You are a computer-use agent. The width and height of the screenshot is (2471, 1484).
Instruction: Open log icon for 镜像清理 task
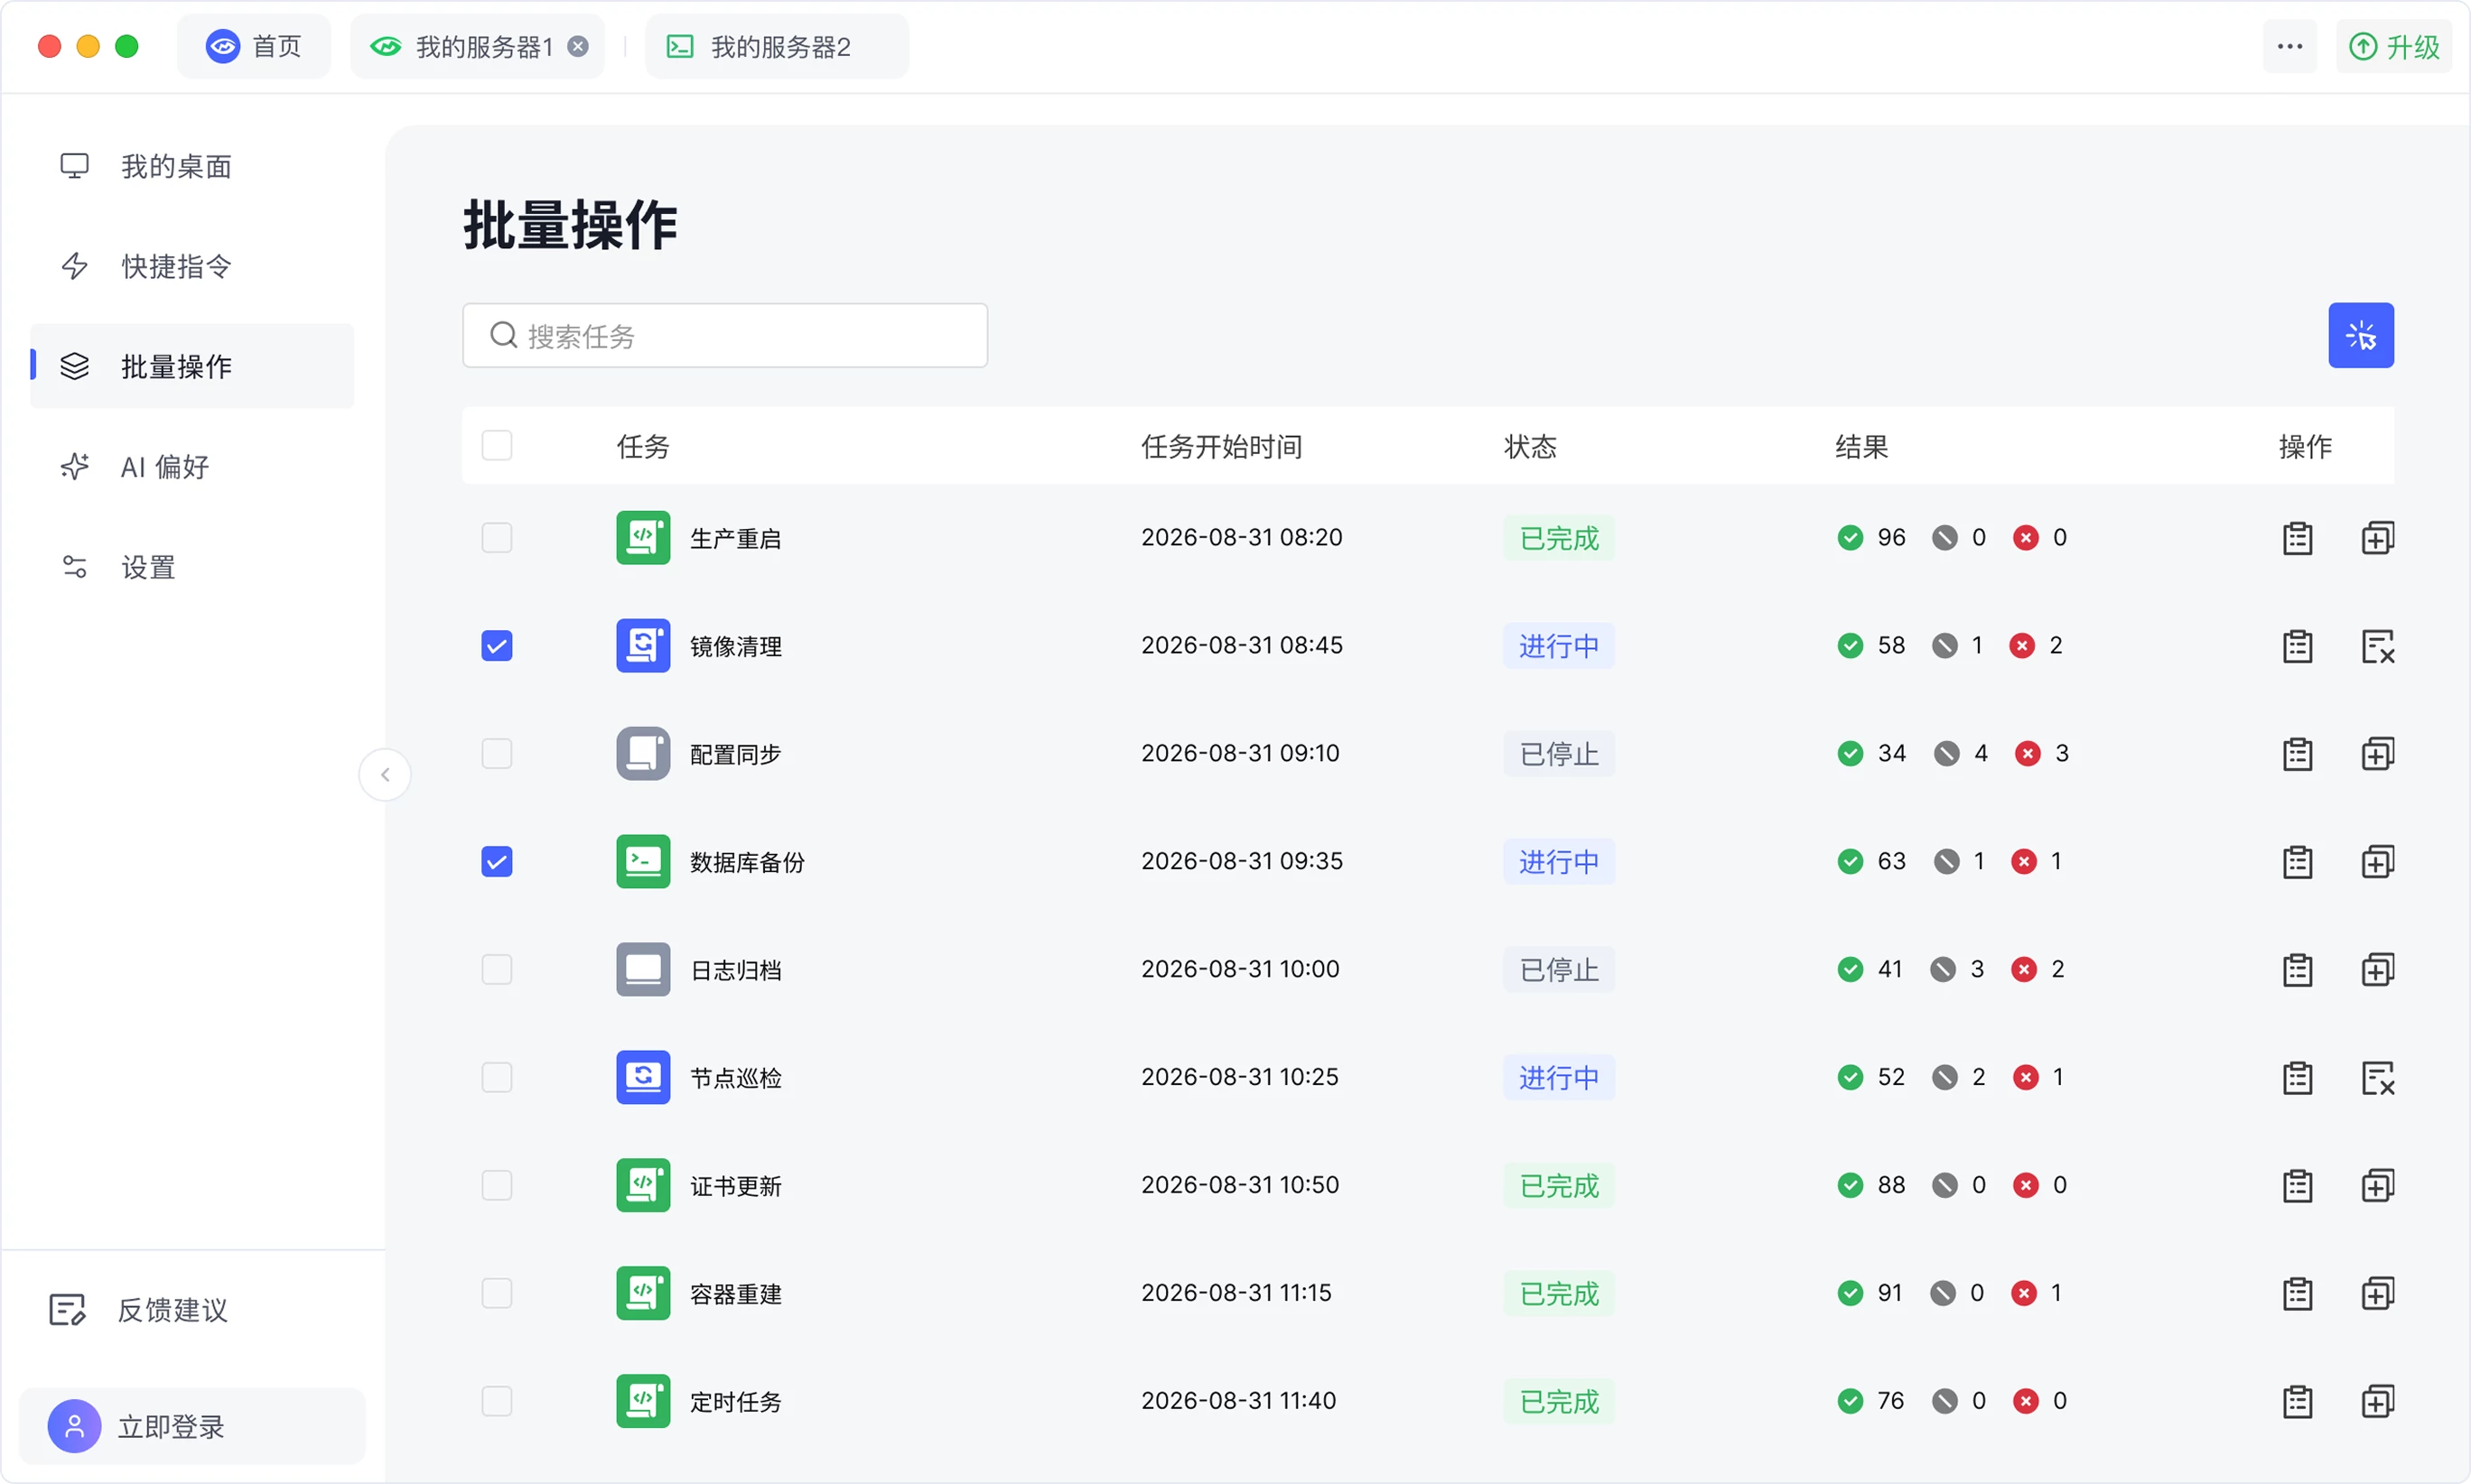pyautogui.click(x=2297, y=646)
